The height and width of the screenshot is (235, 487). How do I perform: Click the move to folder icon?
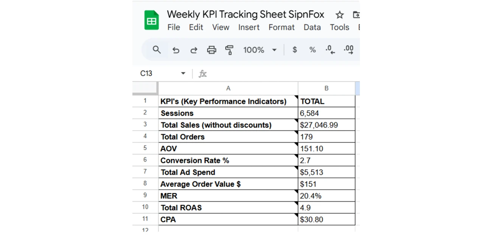pyautogui.click(x=356, y=15)
